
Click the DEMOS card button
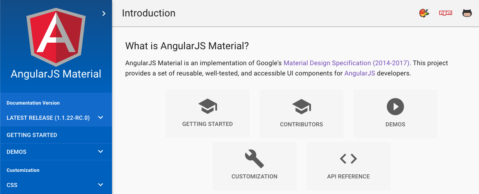(x=395, y=114)
